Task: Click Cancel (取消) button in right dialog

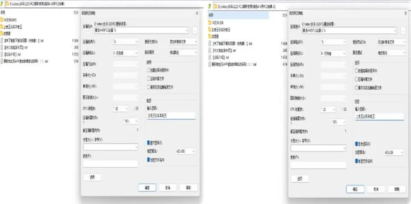Action: (376, 189)
